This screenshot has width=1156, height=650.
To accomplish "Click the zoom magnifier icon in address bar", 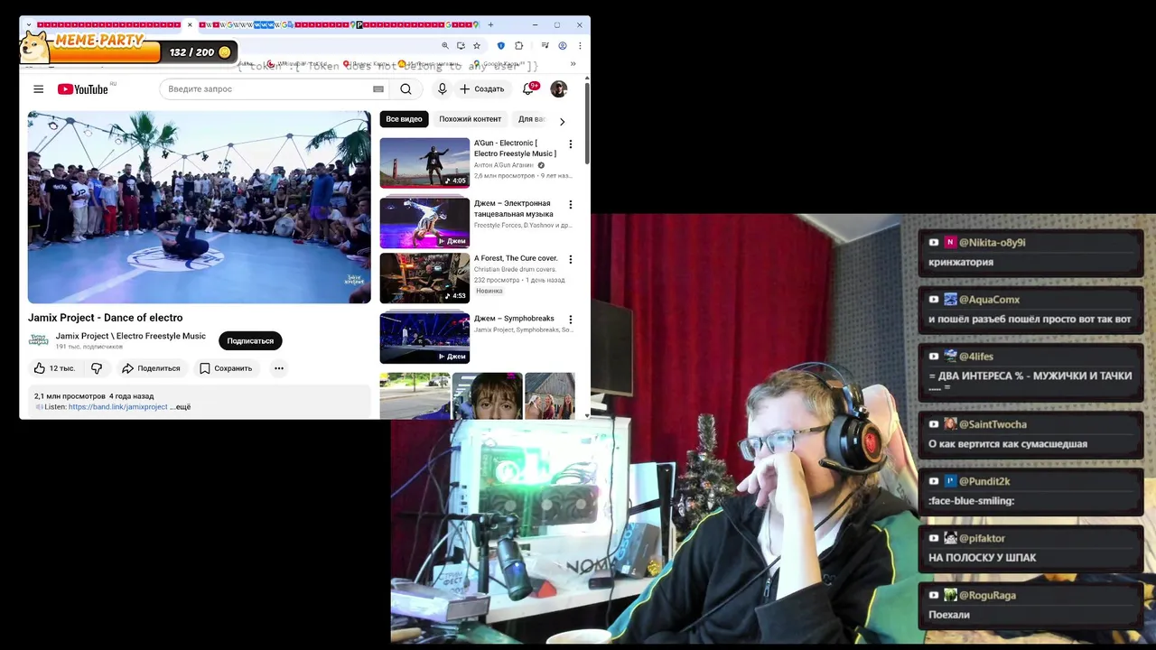I will 444,46.
